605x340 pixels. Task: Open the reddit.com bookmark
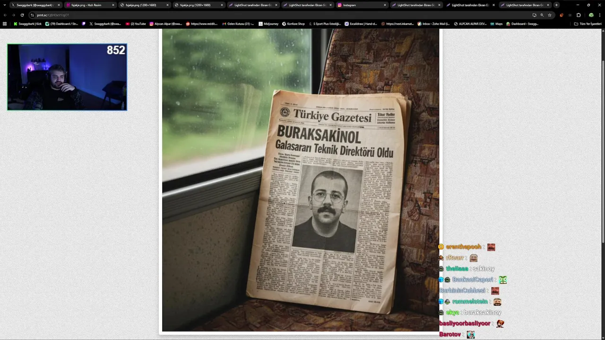click(202, 24)
